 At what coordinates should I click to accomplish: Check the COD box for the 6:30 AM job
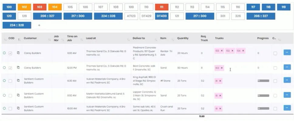(x=10, y=81)
